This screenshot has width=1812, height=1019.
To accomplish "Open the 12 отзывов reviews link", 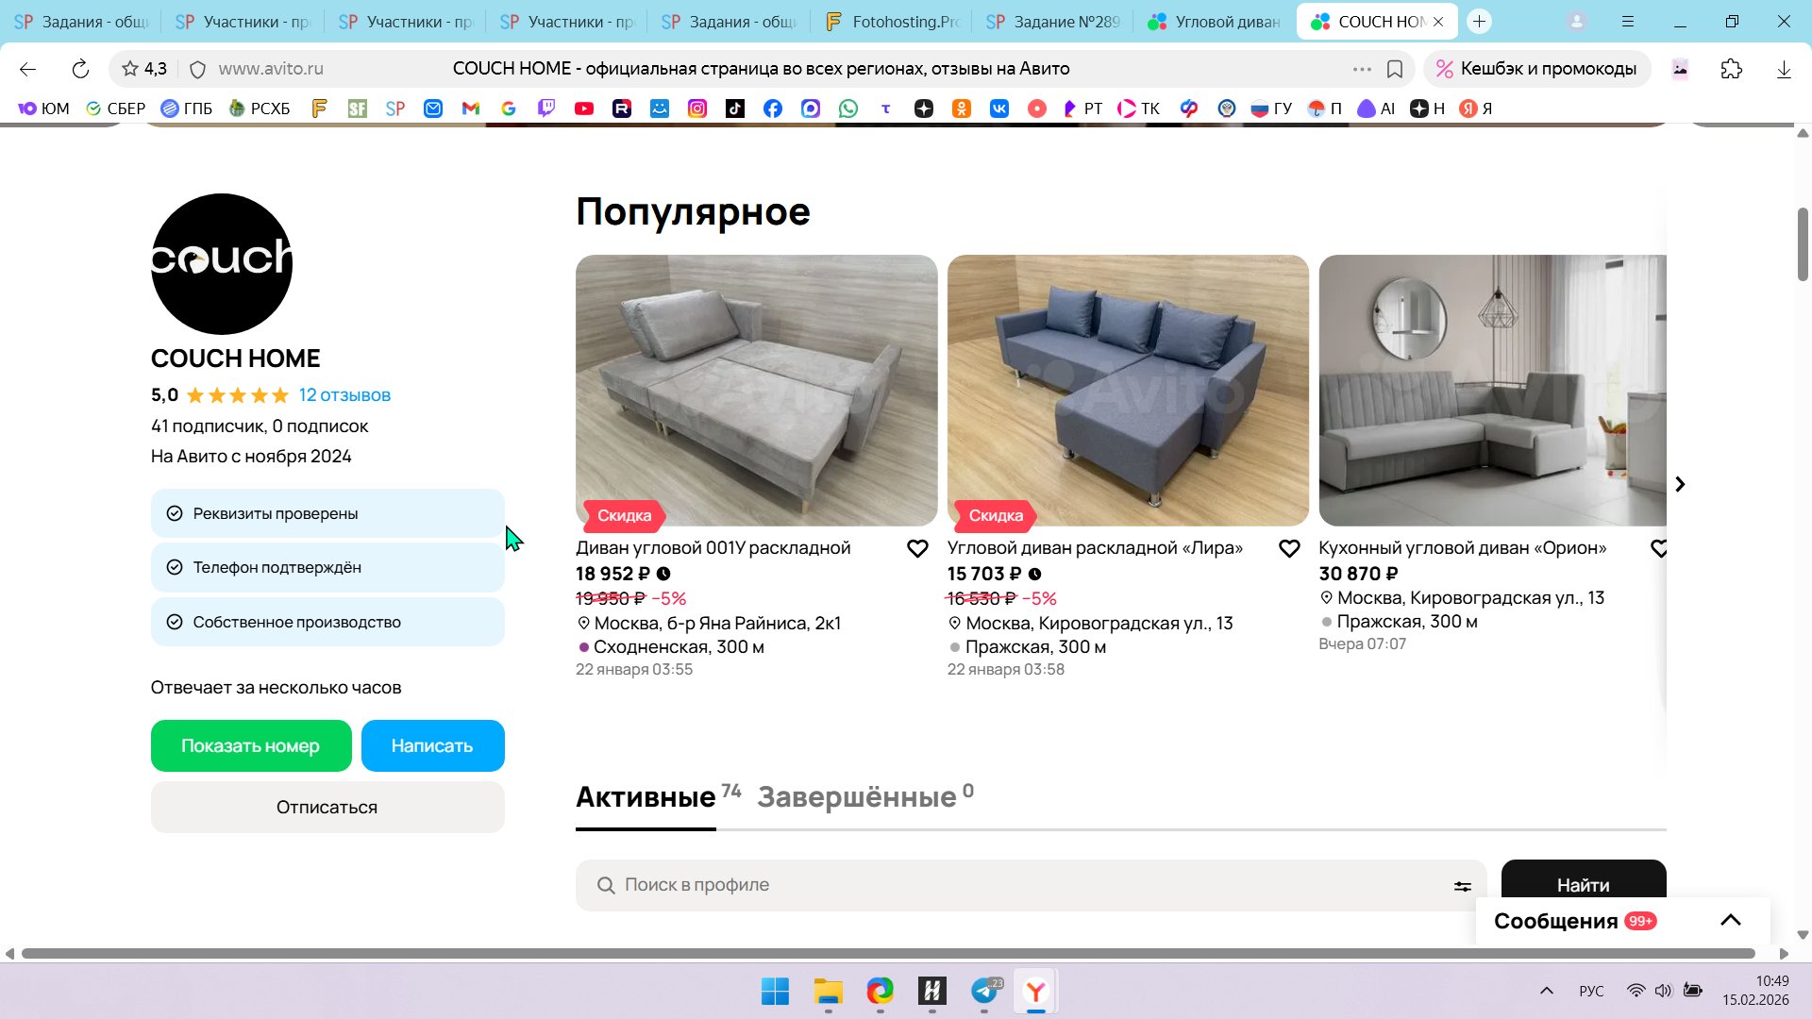I will pos(344,395).
